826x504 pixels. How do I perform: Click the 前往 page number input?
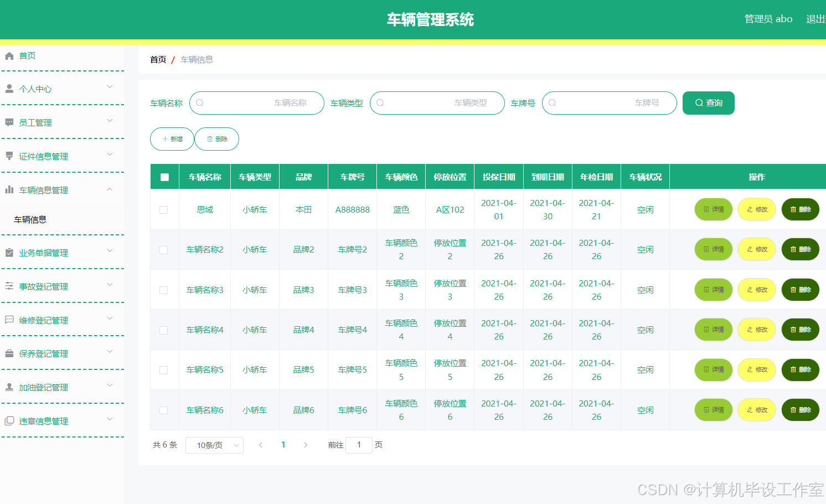[359, 445]
